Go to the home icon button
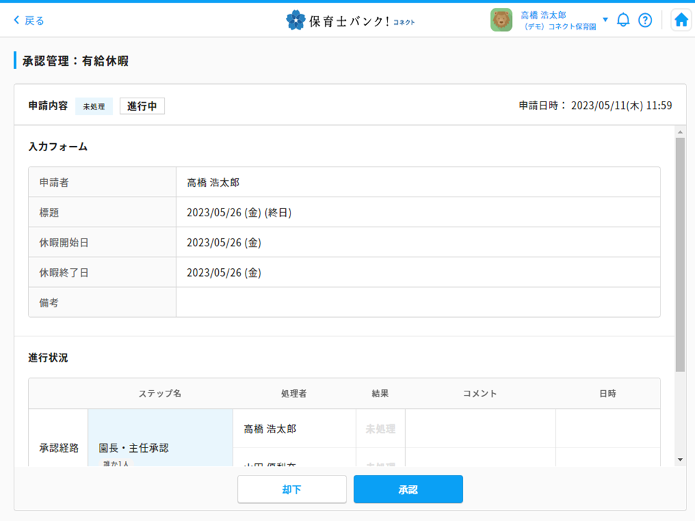This screenshot has height=521, width=695. click(681, 20)
